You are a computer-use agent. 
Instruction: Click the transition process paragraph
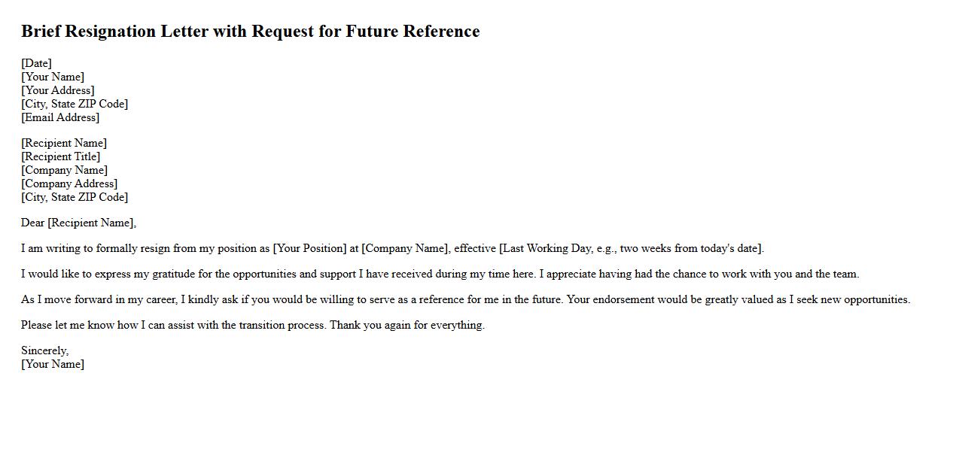tap(253, 325)
